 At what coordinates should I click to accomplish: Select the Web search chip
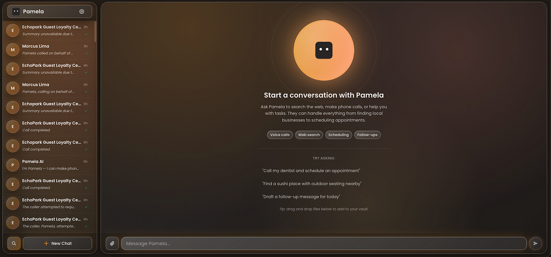[309, 135]
